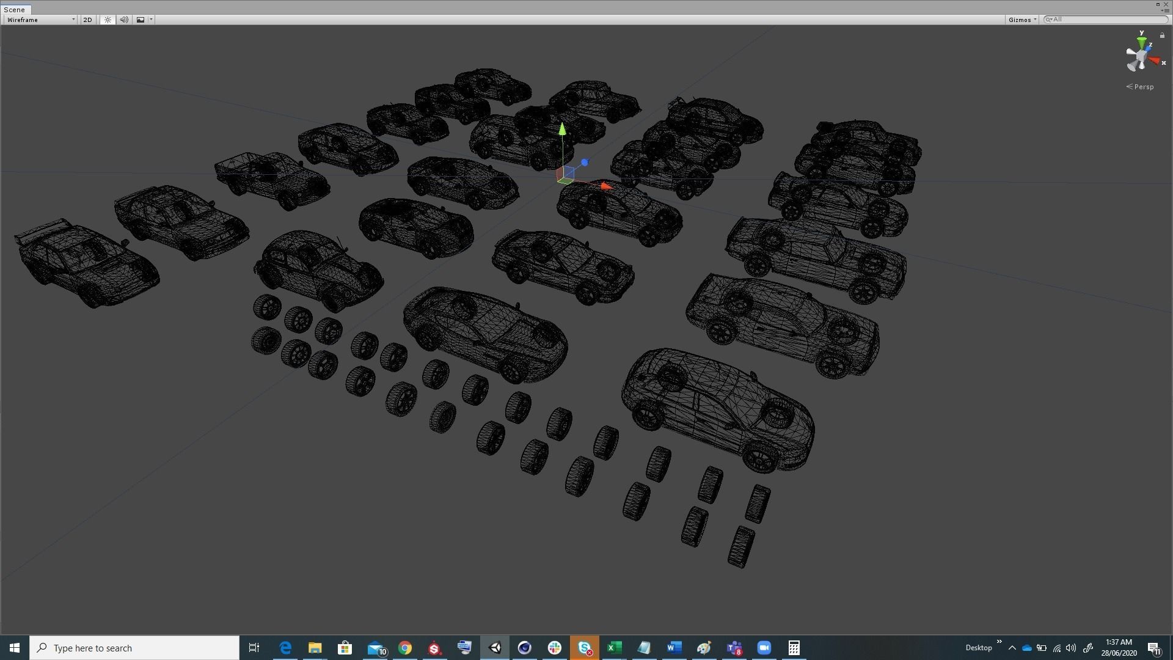Viewport: 1173px width, 660px height.
Task: Toggle scene effects image icon
Action: point(141,20)
